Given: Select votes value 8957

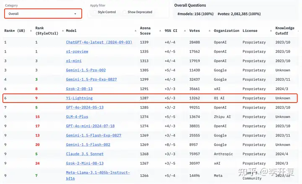Looking at the screenshot, I should point(193,145).
